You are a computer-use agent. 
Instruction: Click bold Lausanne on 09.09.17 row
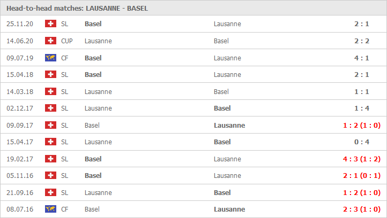tap(229, 125)
